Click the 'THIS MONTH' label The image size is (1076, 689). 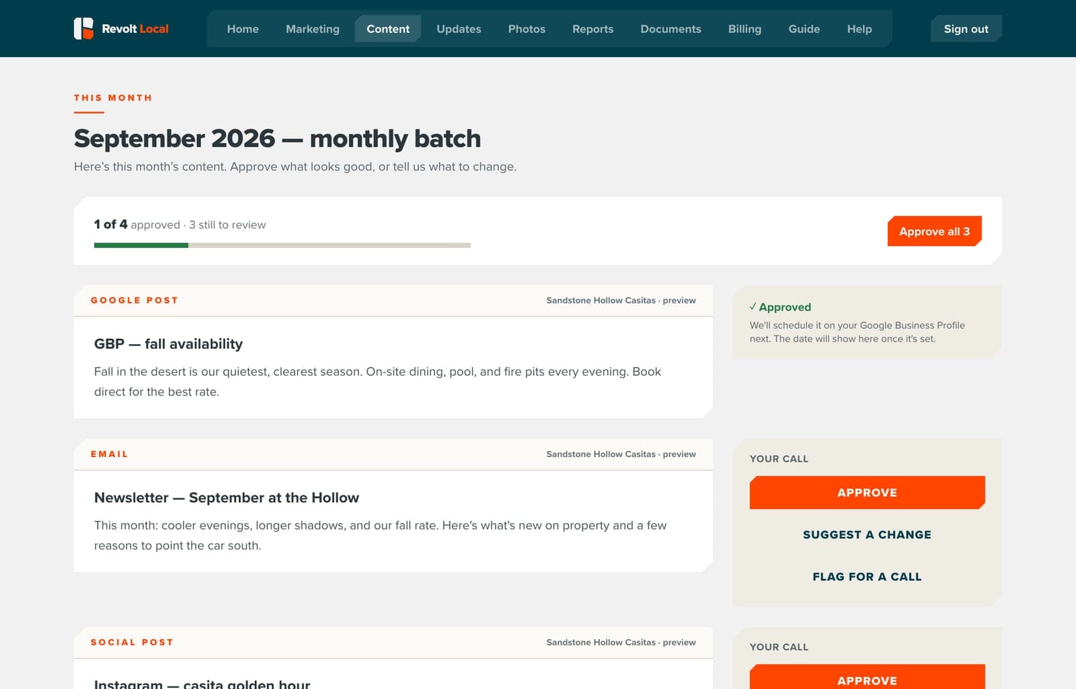113,98
